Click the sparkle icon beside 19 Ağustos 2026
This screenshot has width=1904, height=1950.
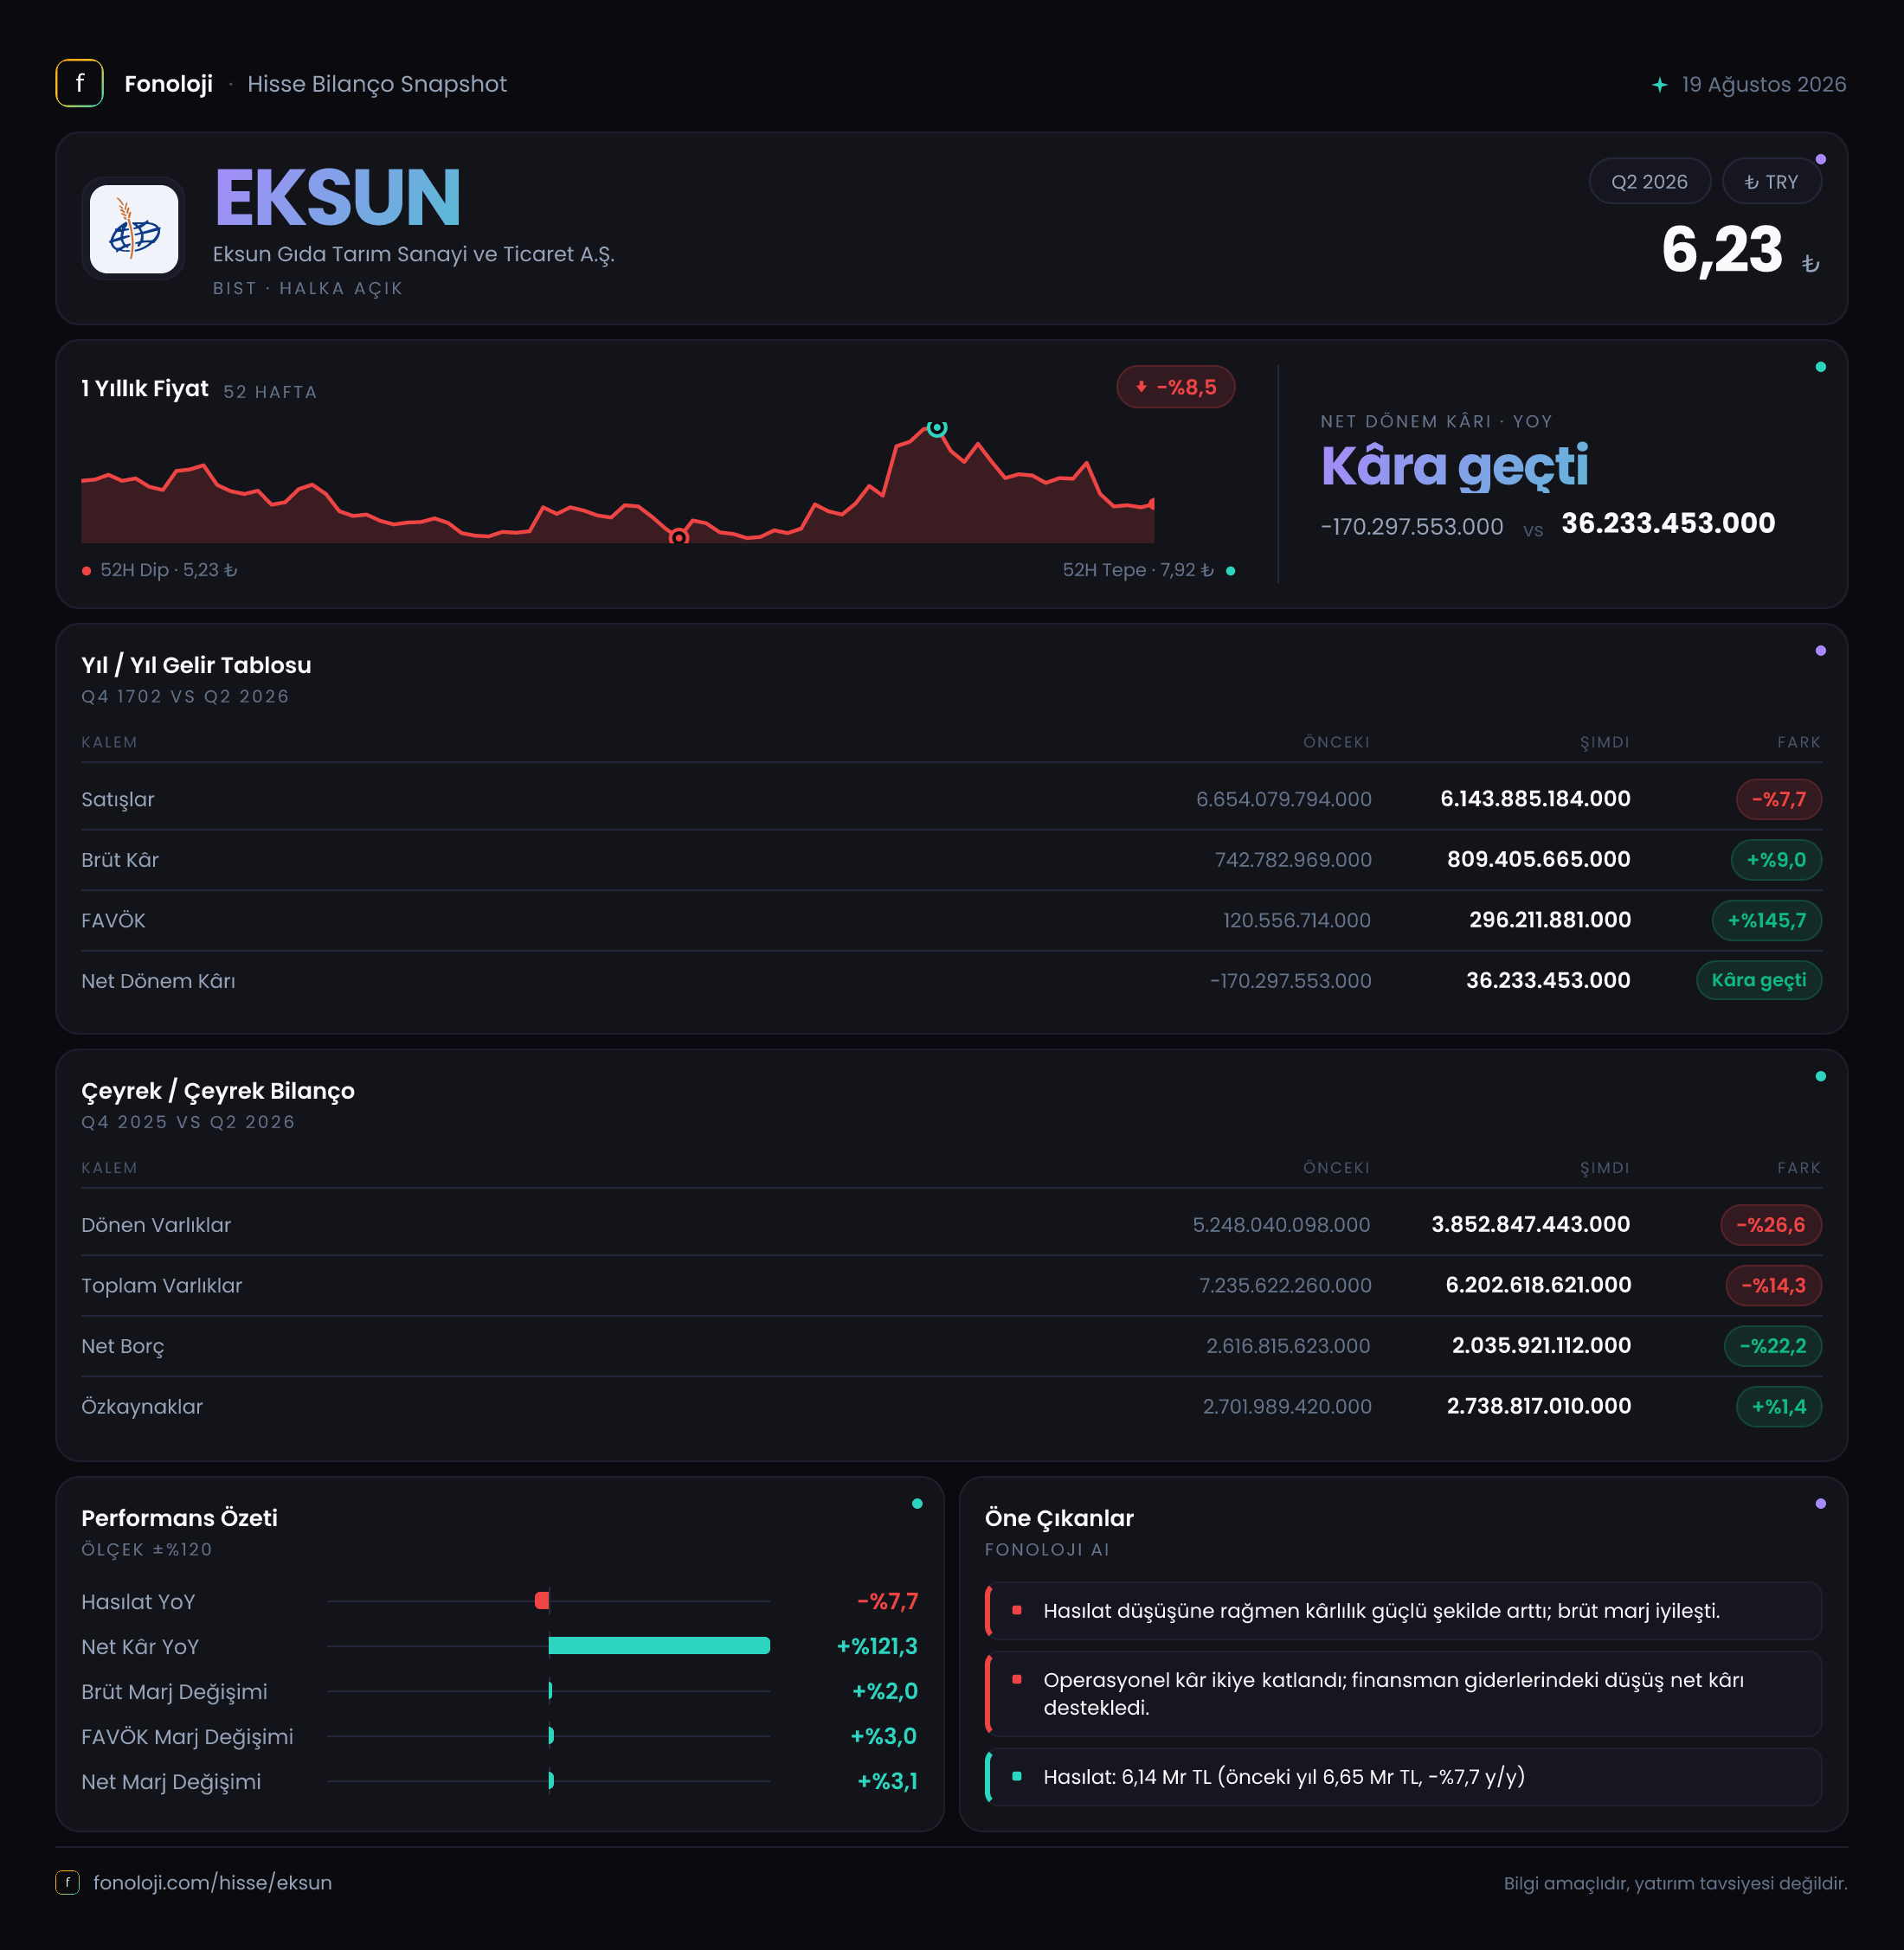(x=1660, y=85)
